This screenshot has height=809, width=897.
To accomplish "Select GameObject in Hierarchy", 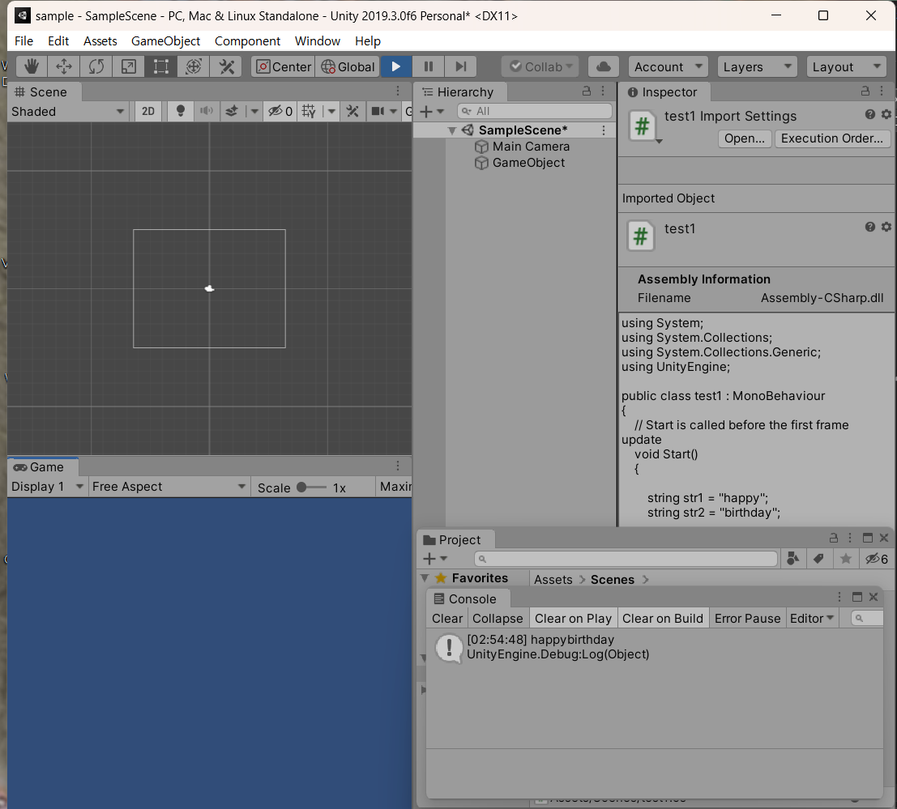I will point(528,163).
